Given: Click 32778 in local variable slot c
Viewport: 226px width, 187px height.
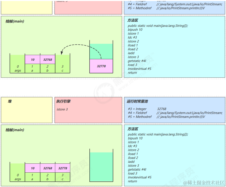Looking at the screenshot, I should point(63,168).
